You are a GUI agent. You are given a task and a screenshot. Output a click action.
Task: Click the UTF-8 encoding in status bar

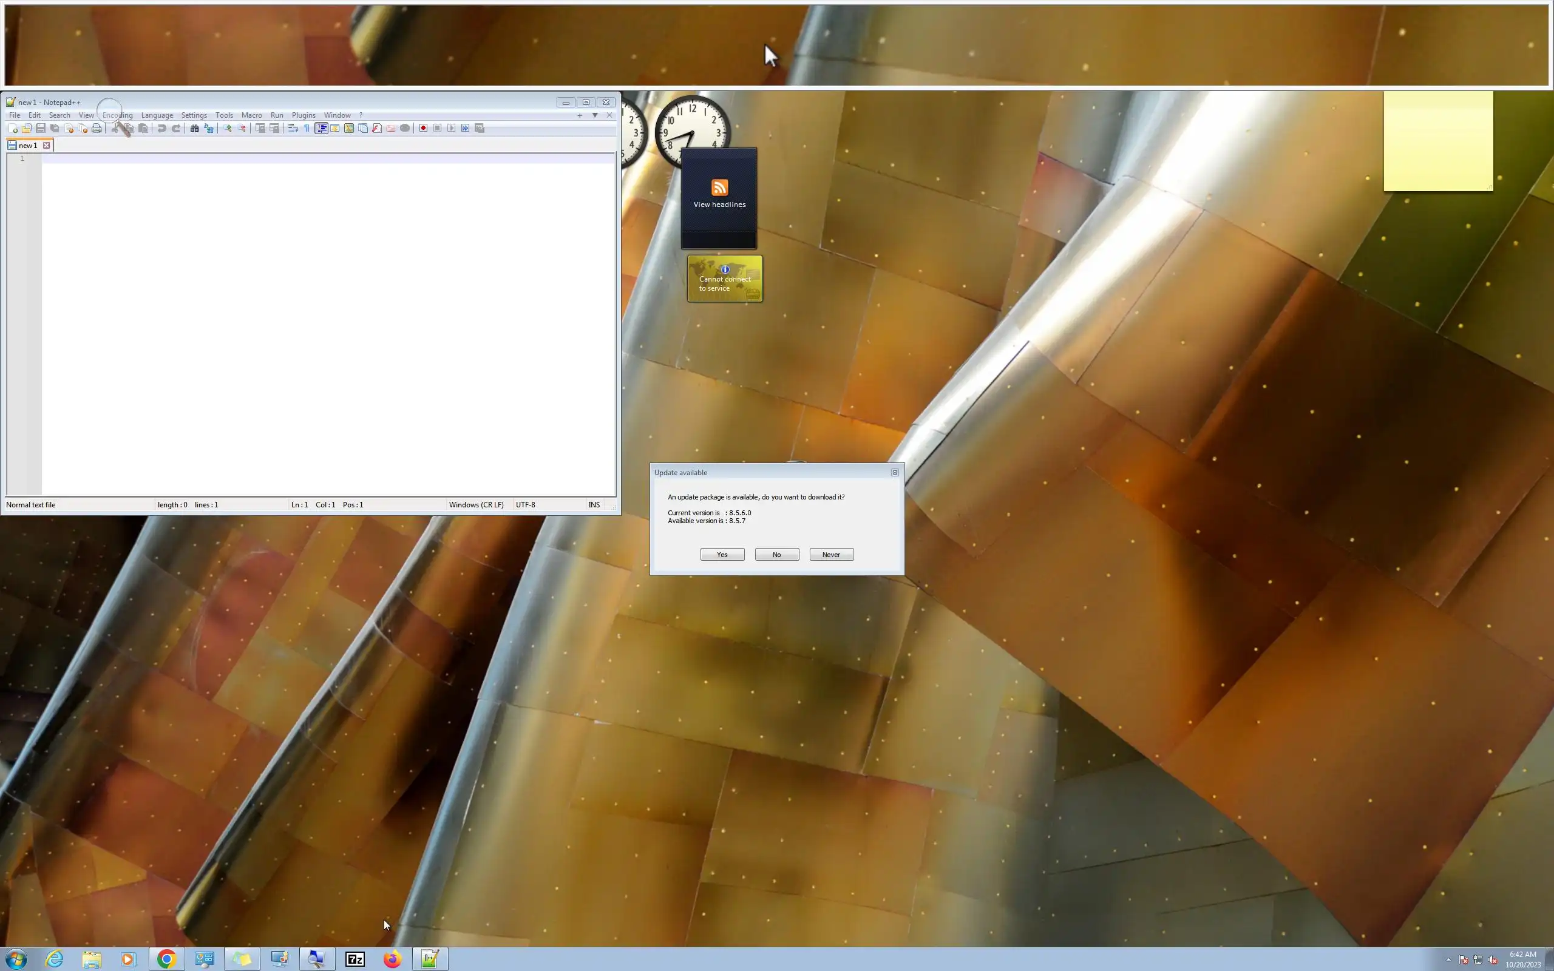525,505
